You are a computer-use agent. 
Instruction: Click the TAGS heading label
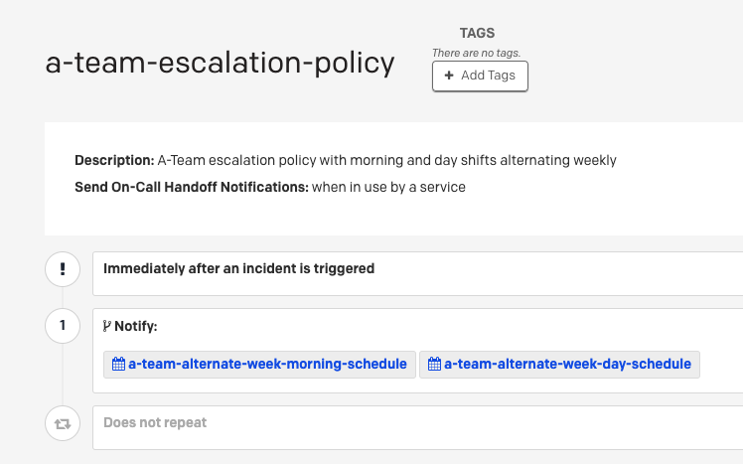click(477, 33)
